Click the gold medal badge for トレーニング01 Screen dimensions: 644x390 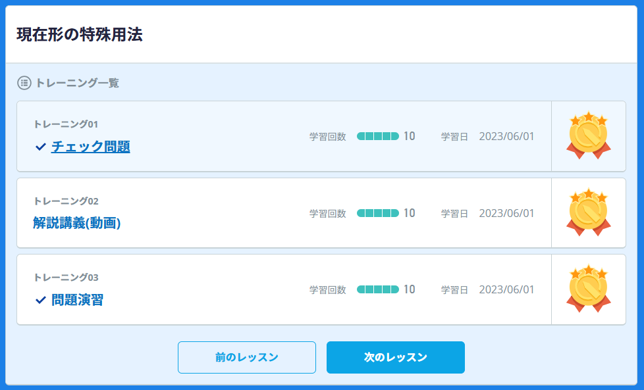pos(588,136)
